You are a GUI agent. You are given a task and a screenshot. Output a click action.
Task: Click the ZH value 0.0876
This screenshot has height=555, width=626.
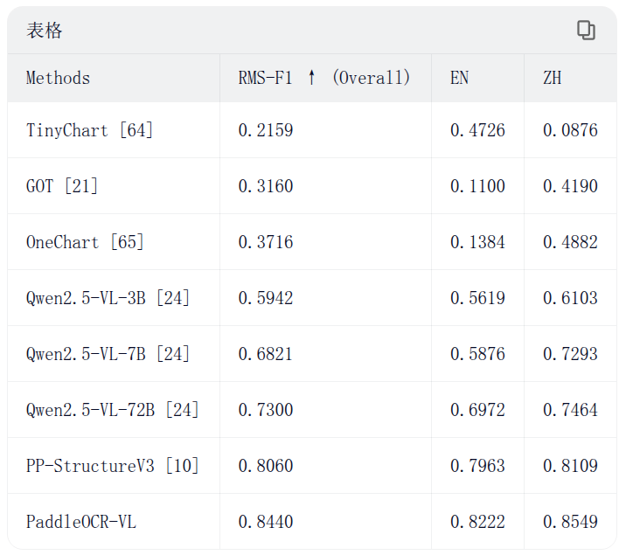[x=570, y=130]
